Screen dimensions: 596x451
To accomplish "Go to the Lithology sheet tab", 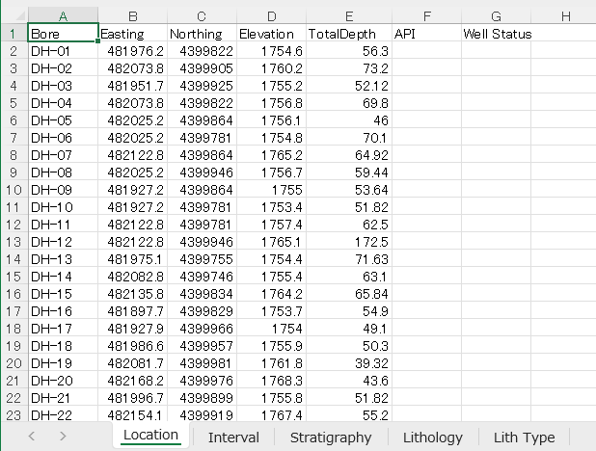I will click(x=432, y=437).
